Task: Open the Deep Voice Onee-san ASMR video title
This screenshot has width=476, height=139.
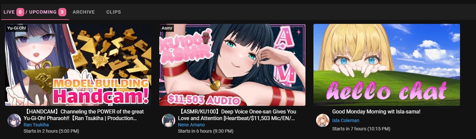Action: tap(238, 115)
